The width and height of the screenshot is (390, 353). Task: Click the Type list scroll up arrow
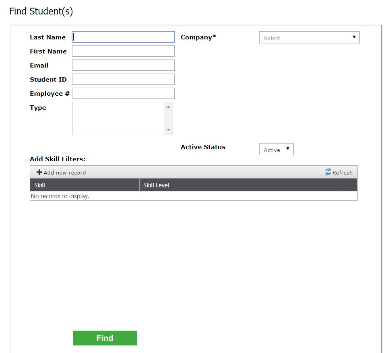[169, 107]
